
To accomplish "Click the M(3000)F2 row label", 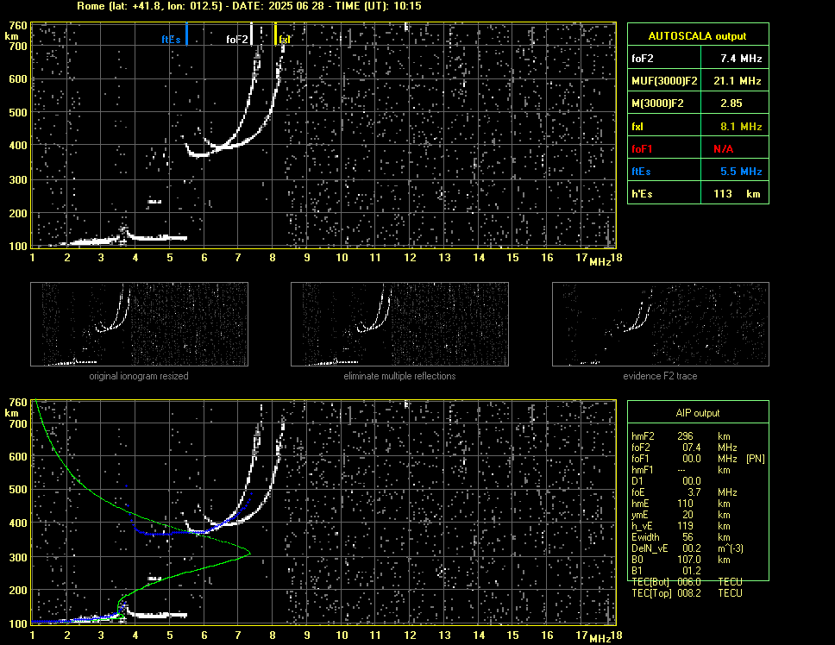I will (x=657, y=103).
